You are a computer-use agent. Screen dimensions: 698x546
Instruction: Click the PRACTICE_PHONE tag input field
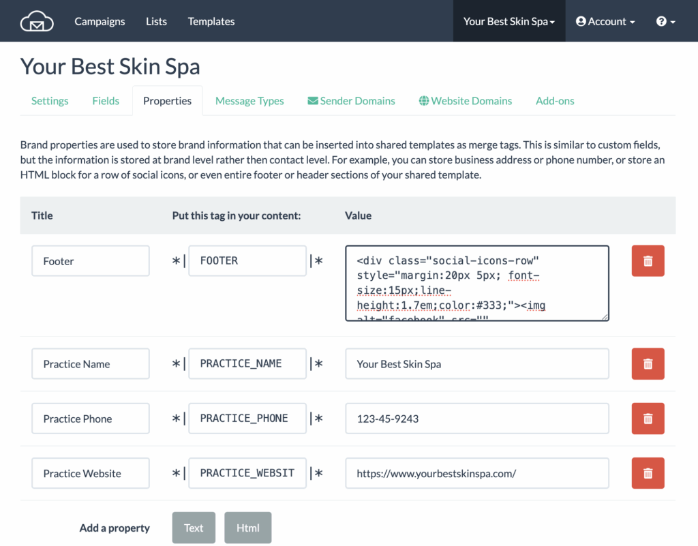247,419
